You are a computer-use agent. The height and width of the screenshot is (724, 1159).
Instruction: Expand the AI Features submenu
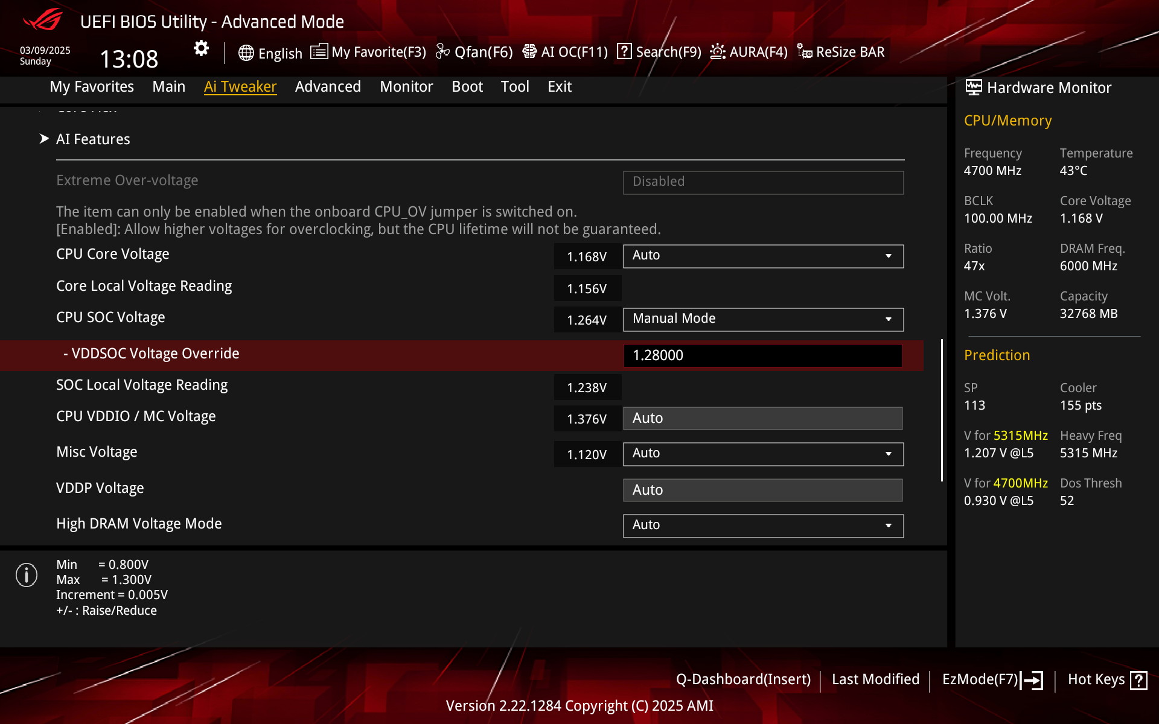93,139
